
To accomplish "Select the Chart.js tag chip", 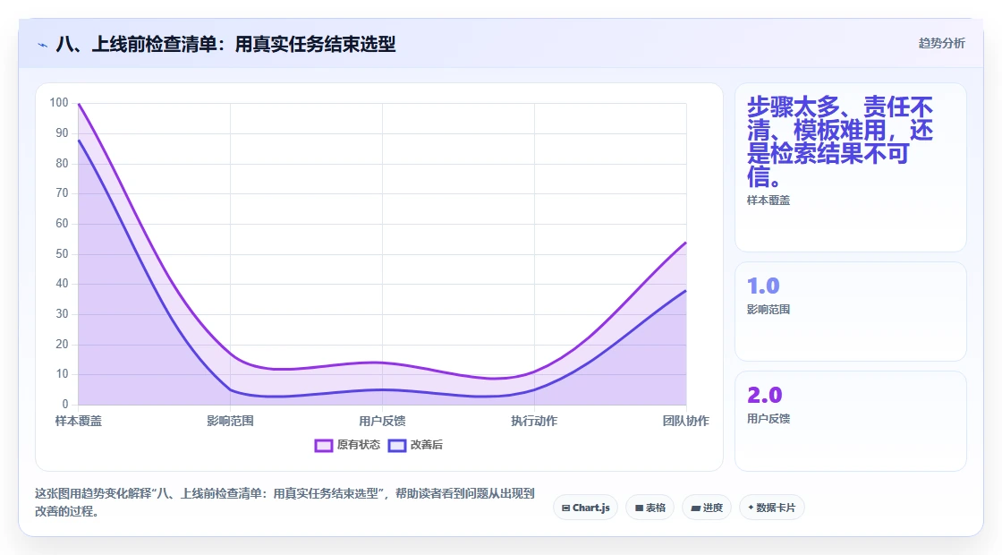I will pyautogui.click(x=585, y=508).
